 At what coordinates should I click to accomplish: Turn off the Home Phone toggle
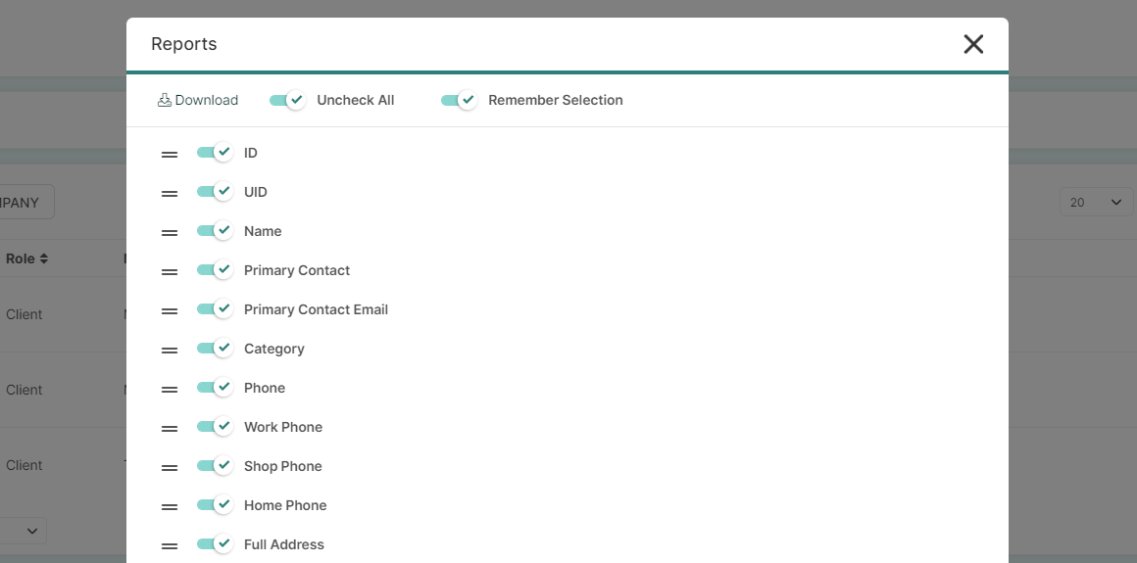coord(216,504)
